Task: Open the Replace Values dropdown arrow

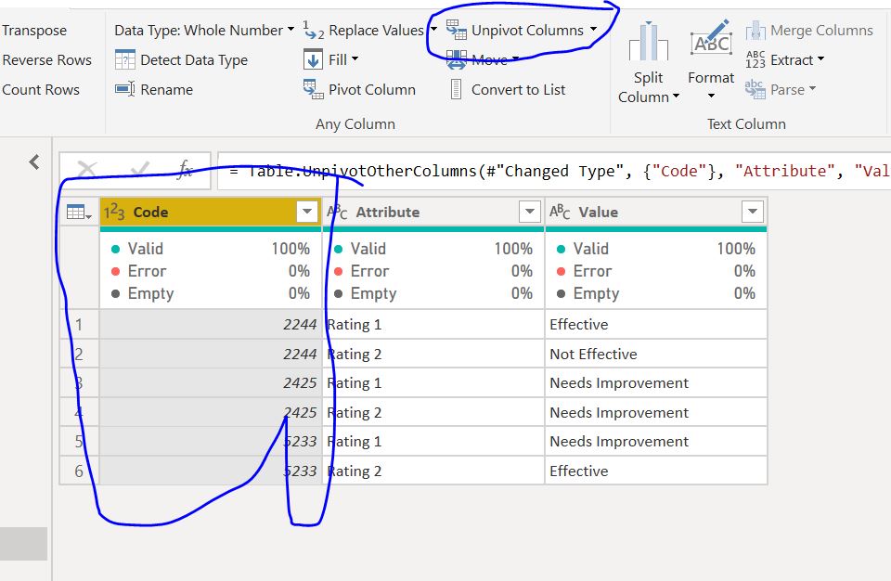Action: pos(434,29)
